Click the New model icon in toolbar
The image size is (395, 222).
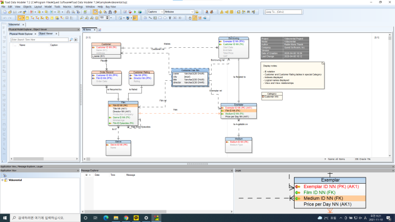[4, 11]
